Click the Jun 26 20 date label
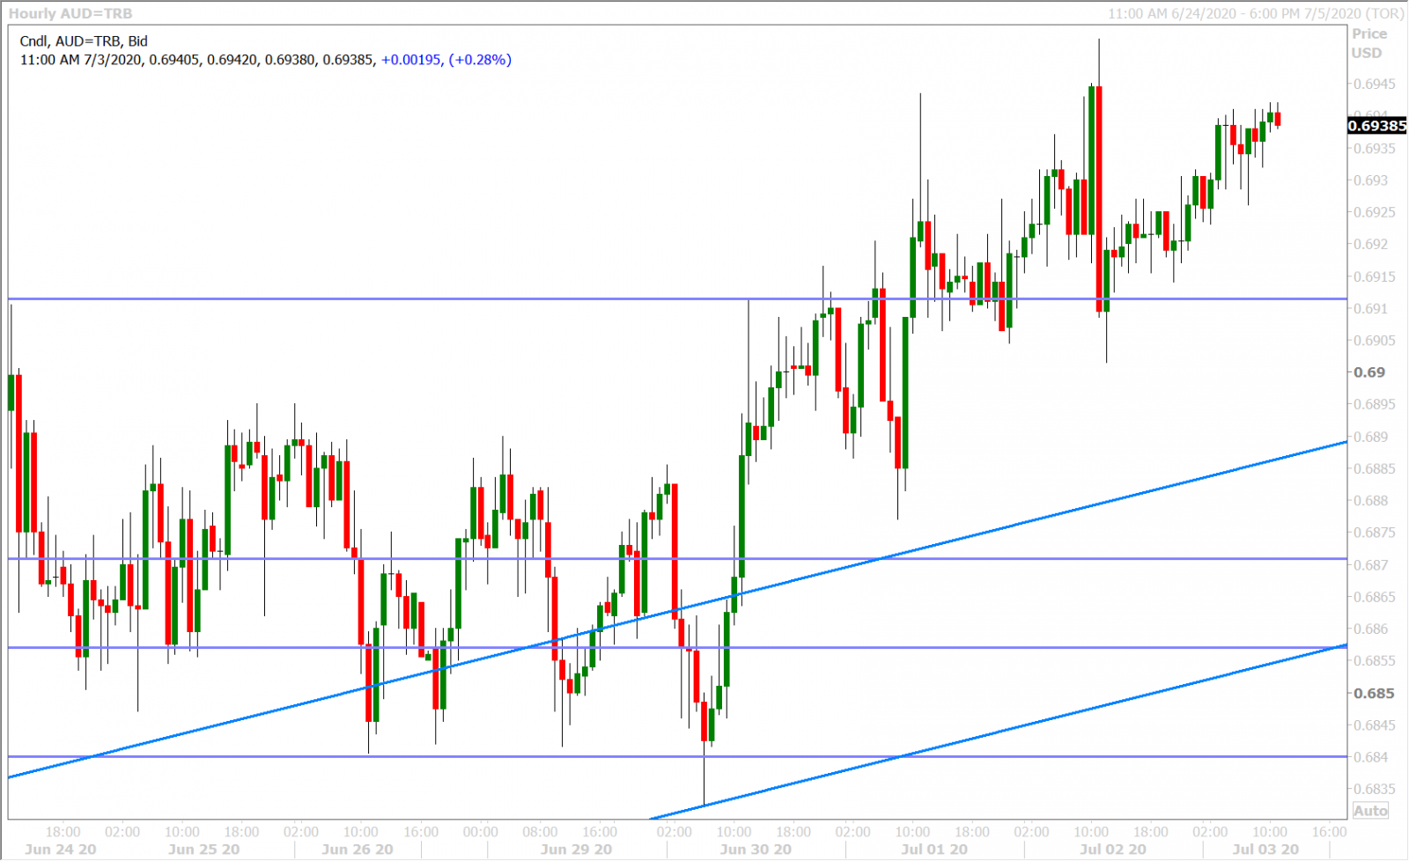The width and height of the screenshot is (1409, 861). pos(358,850)
